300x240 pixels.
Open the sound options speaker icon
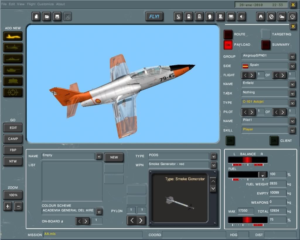click(241, 17)
